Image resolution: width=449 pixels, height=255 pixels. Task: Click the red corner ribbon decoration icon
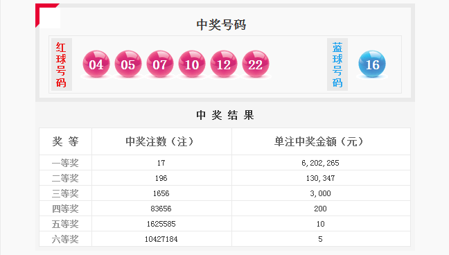click(x=47, y=15)
